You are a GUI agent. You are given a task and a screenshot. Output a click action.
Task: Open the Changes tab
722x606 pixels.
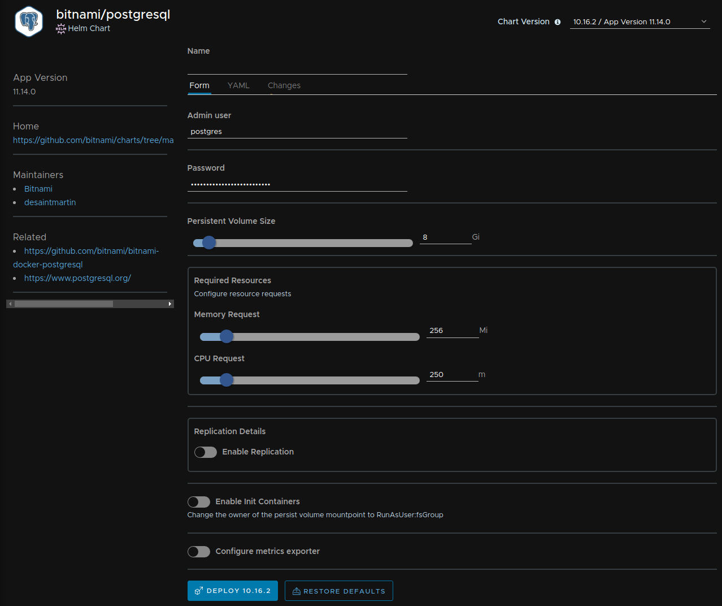tap(284, 85)
